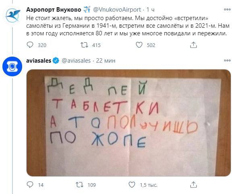
Task: Open the handwritten note image
Action: coord(128,123)
